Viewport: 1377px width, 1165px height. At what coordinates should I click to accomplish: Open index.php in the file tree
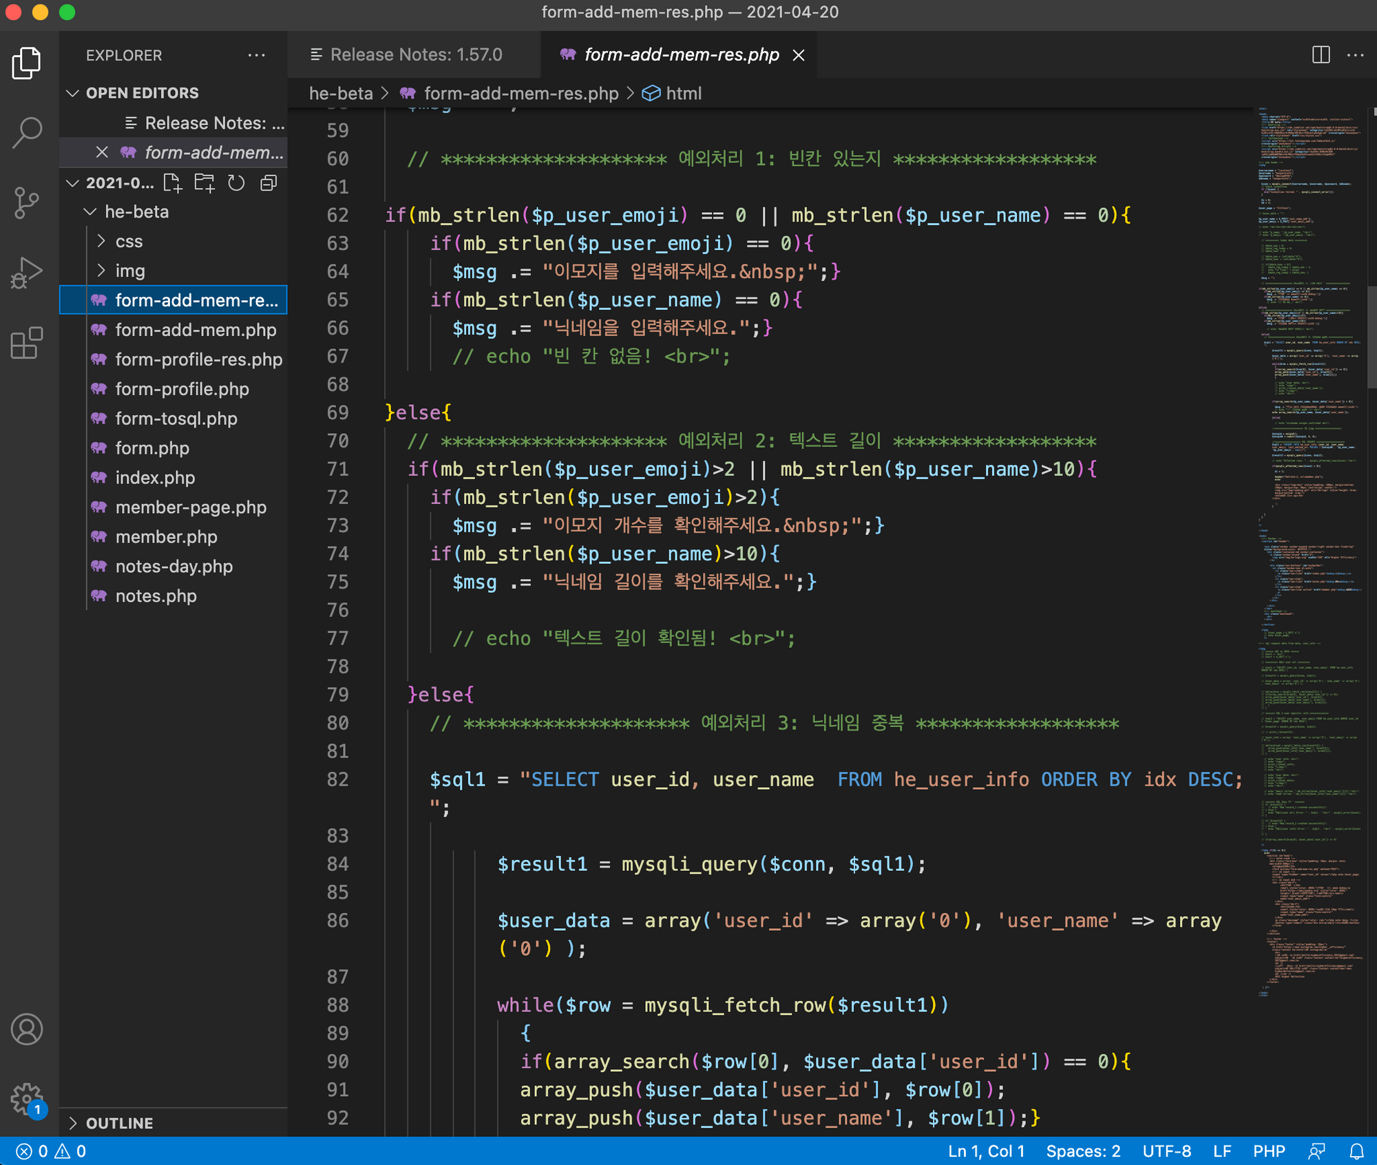[155, 477]
